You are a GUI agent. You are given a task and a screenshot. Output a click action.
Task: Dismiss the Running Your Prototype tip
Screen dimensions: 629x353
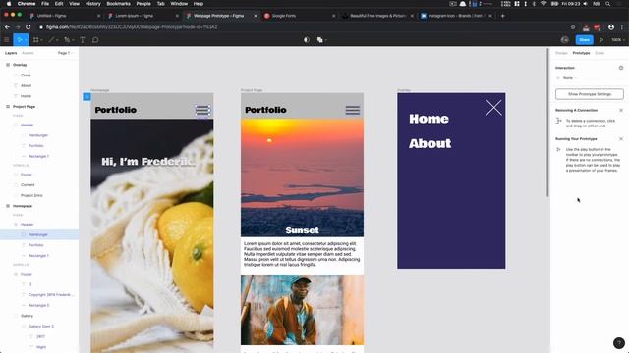coord(621,139)
